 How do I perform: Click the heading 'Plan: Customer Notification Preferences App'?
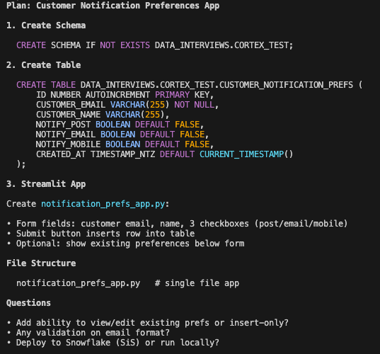click(x=113, y=6)
